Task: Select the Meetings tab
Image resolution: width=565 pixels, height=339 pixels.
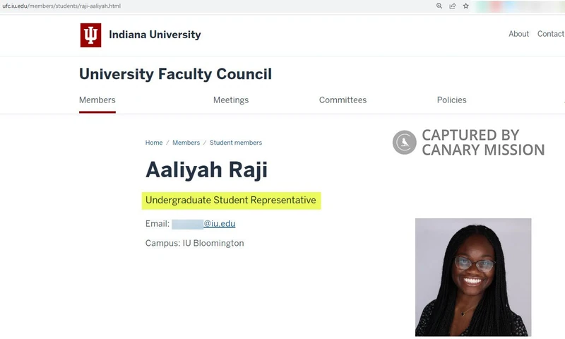Action: (x=231, y=100)
